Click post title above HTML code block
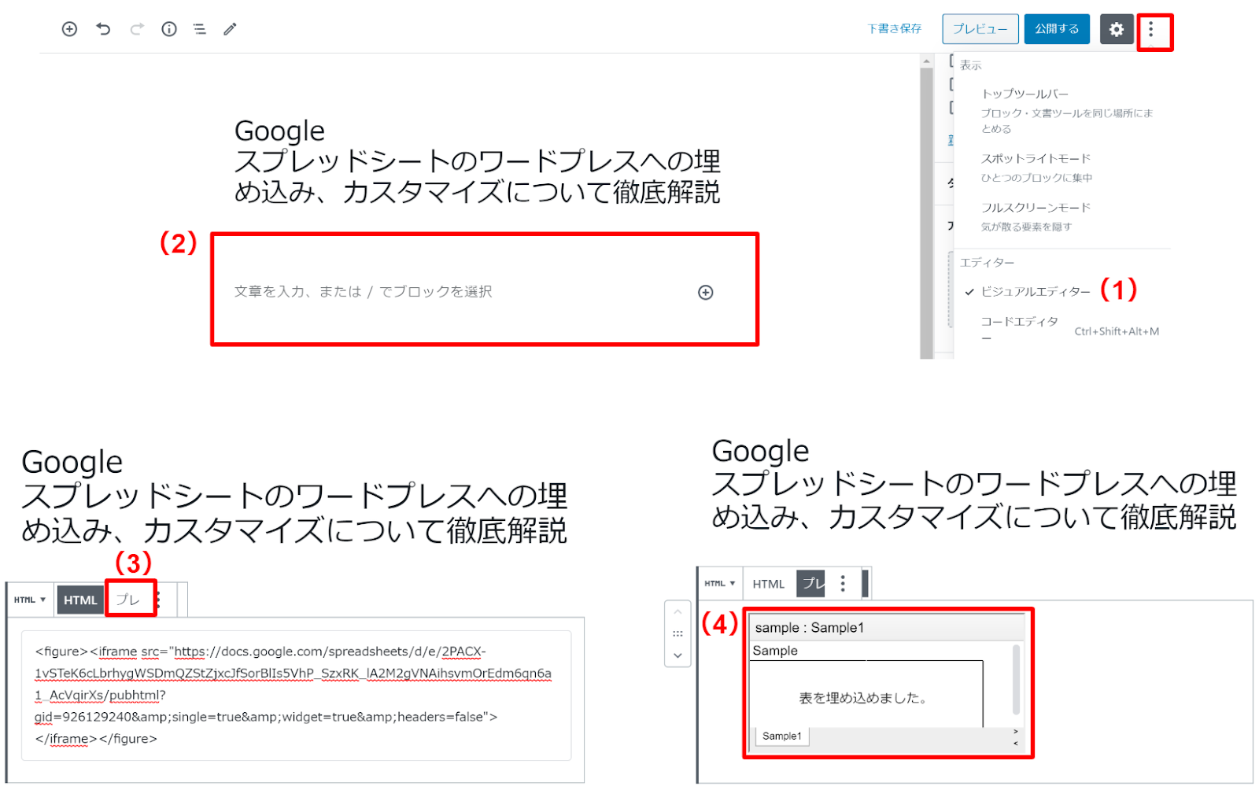Screen dimensions: 1259x790 [x=294, y=496]
